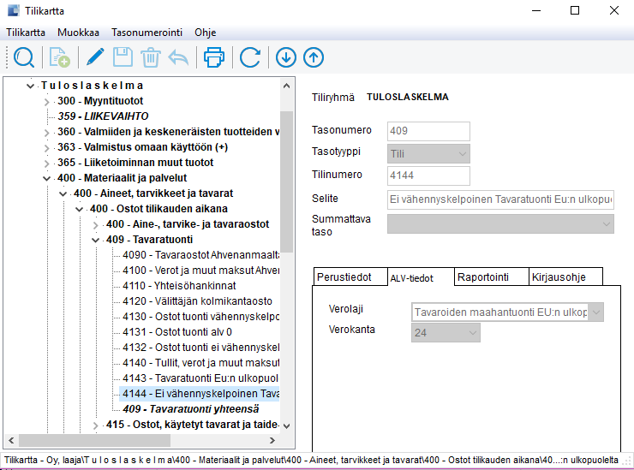
Task: Expand the 300 - Myyntituotot node
Action: [x=46, y=101]
